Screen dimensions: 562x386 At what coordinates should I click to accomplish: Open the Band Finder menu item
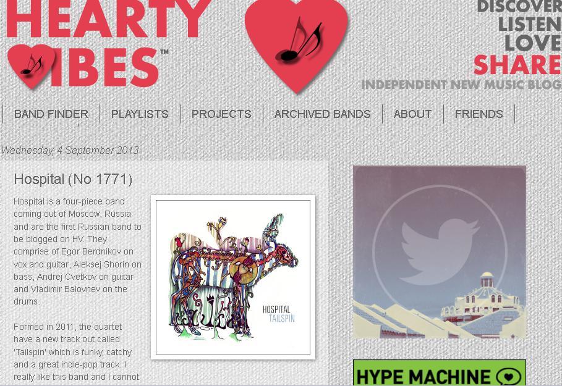coord(51,114)
